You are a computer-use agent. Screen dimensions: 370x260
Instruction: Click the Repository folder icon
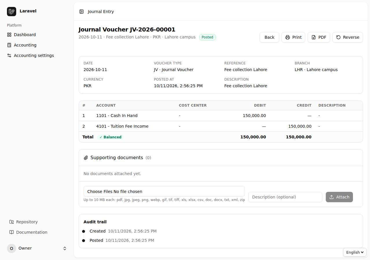pos(12,222)
